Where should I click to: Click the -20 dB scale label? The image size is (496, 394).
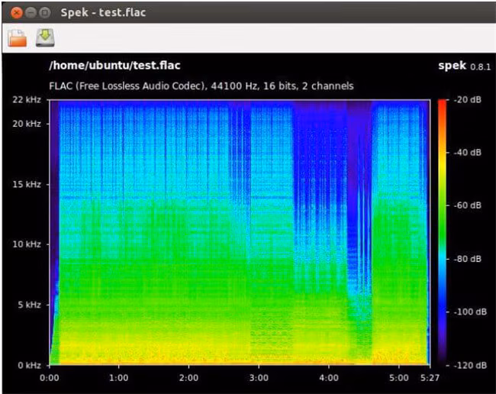click(x=468, y=100)
